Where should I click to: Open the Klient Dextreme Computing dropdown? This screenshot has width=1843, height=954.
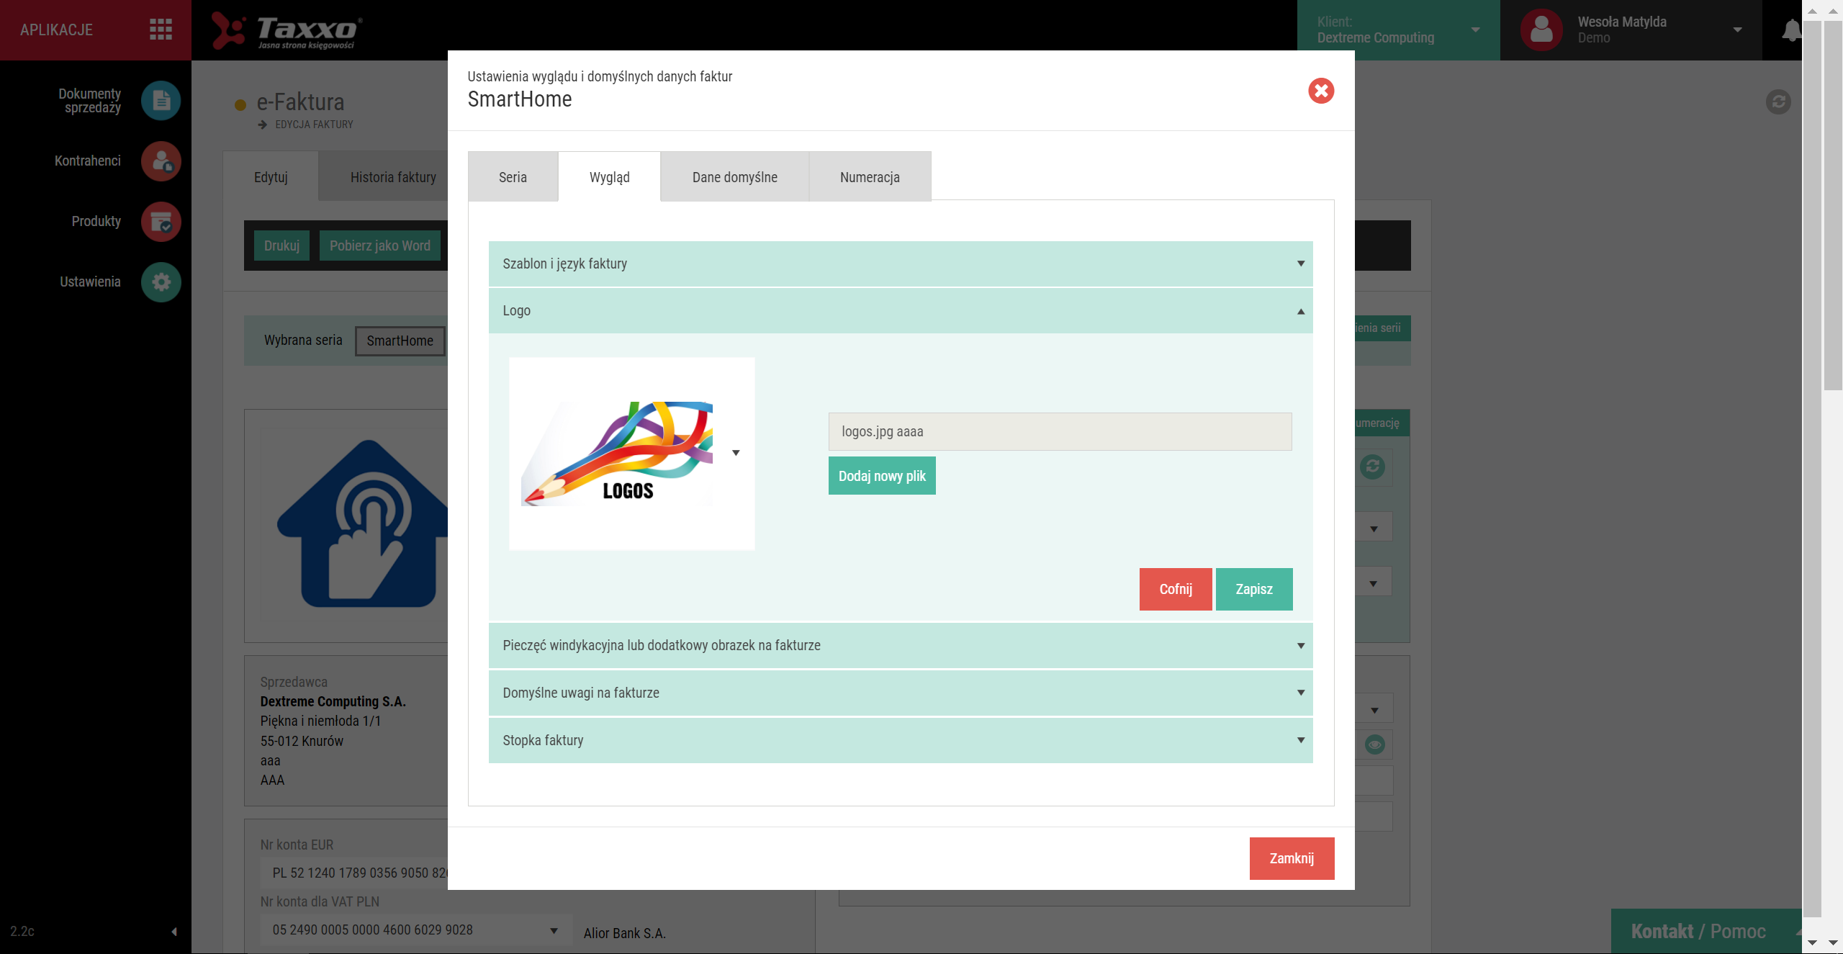pos(1474,30)
